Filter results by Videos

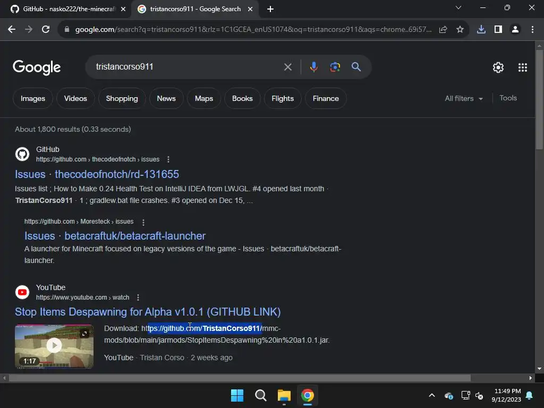(75, 98)
